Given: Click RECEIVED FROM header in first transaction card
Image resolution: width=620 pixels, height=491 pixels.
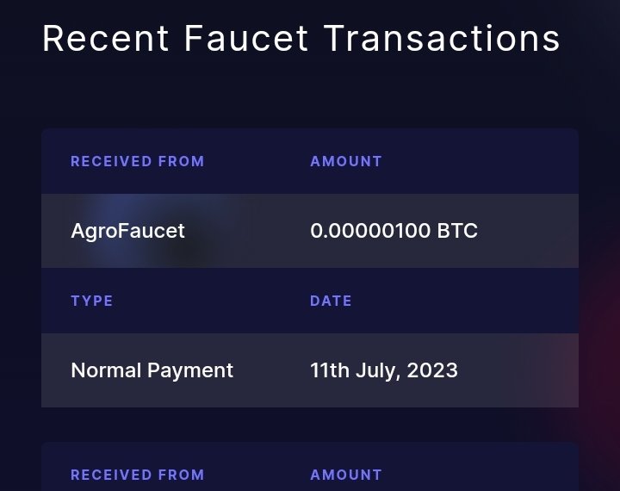Looking at the screenshot, I should coord(137,161).
